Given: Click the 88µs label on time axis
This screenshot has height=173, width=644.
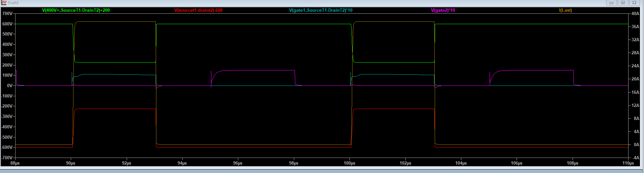Looking at the screenshot, I should point(15,163).
